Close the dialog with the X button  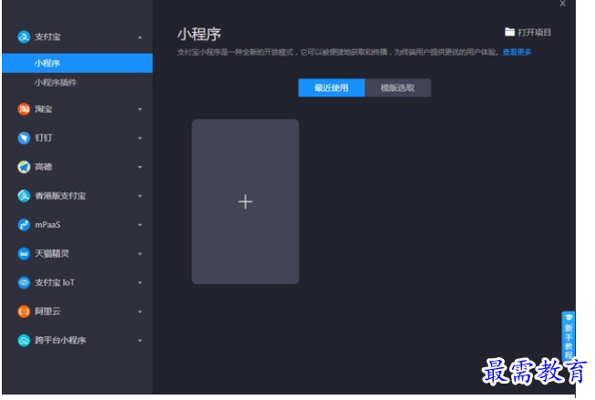(x=562, y=4)
